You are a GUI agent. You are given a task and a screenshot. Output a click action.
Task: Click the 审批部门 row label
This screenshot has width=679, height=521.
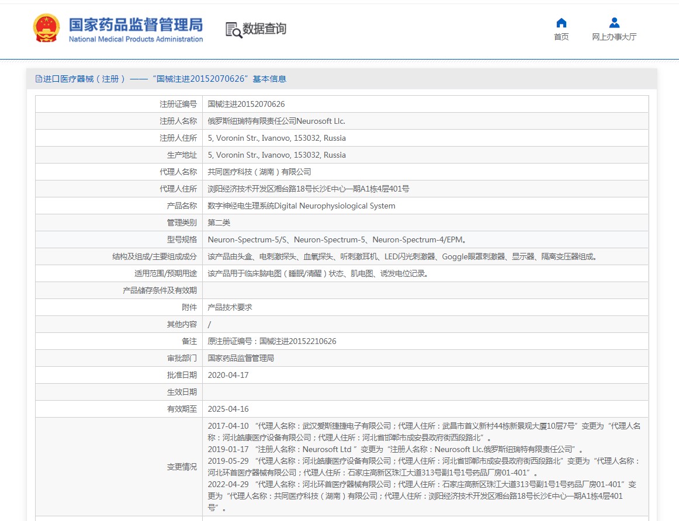[182, 358]
